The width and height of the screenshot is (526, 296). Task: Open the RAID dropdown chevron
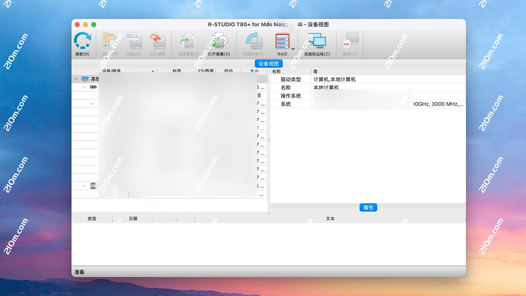click(293, 49)
